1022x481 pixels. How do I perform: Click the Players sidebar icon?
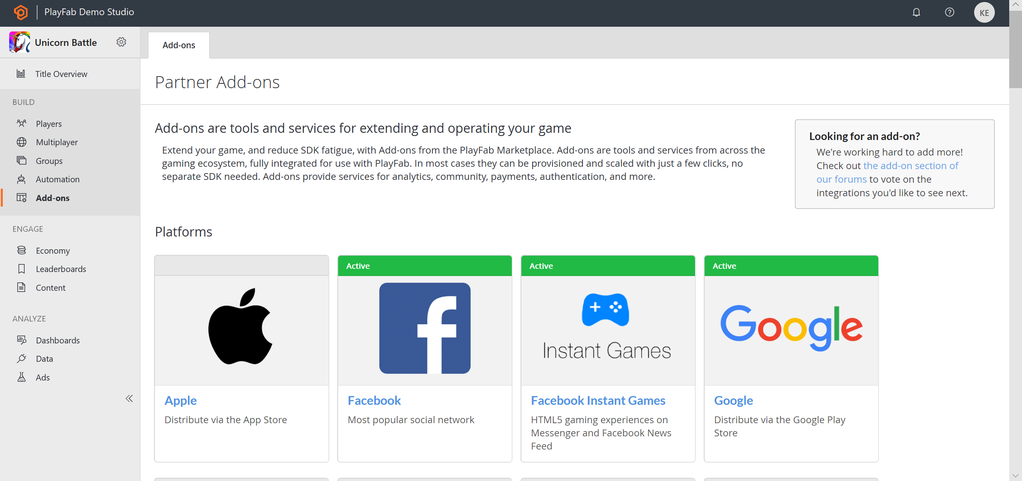22,123
